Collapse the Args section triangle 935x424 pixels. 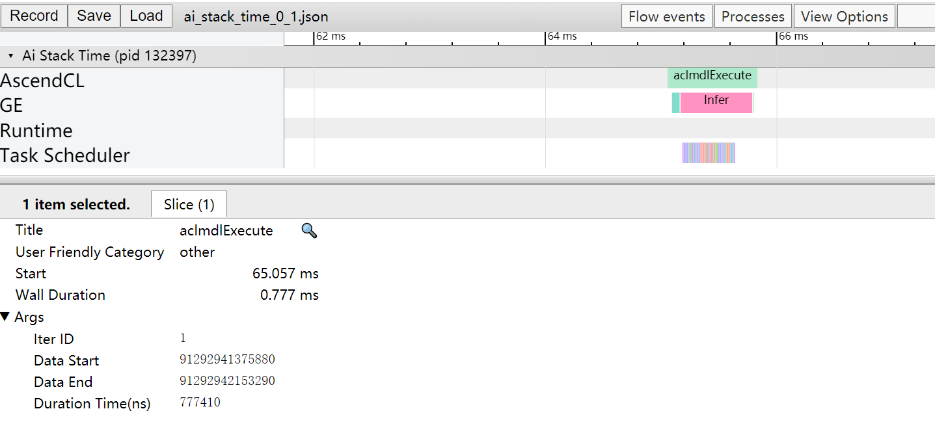click(6, 317)
